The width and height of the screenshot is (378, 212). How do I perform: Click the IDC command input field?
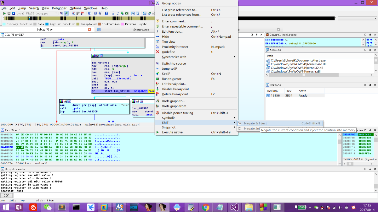click(195, 196)
